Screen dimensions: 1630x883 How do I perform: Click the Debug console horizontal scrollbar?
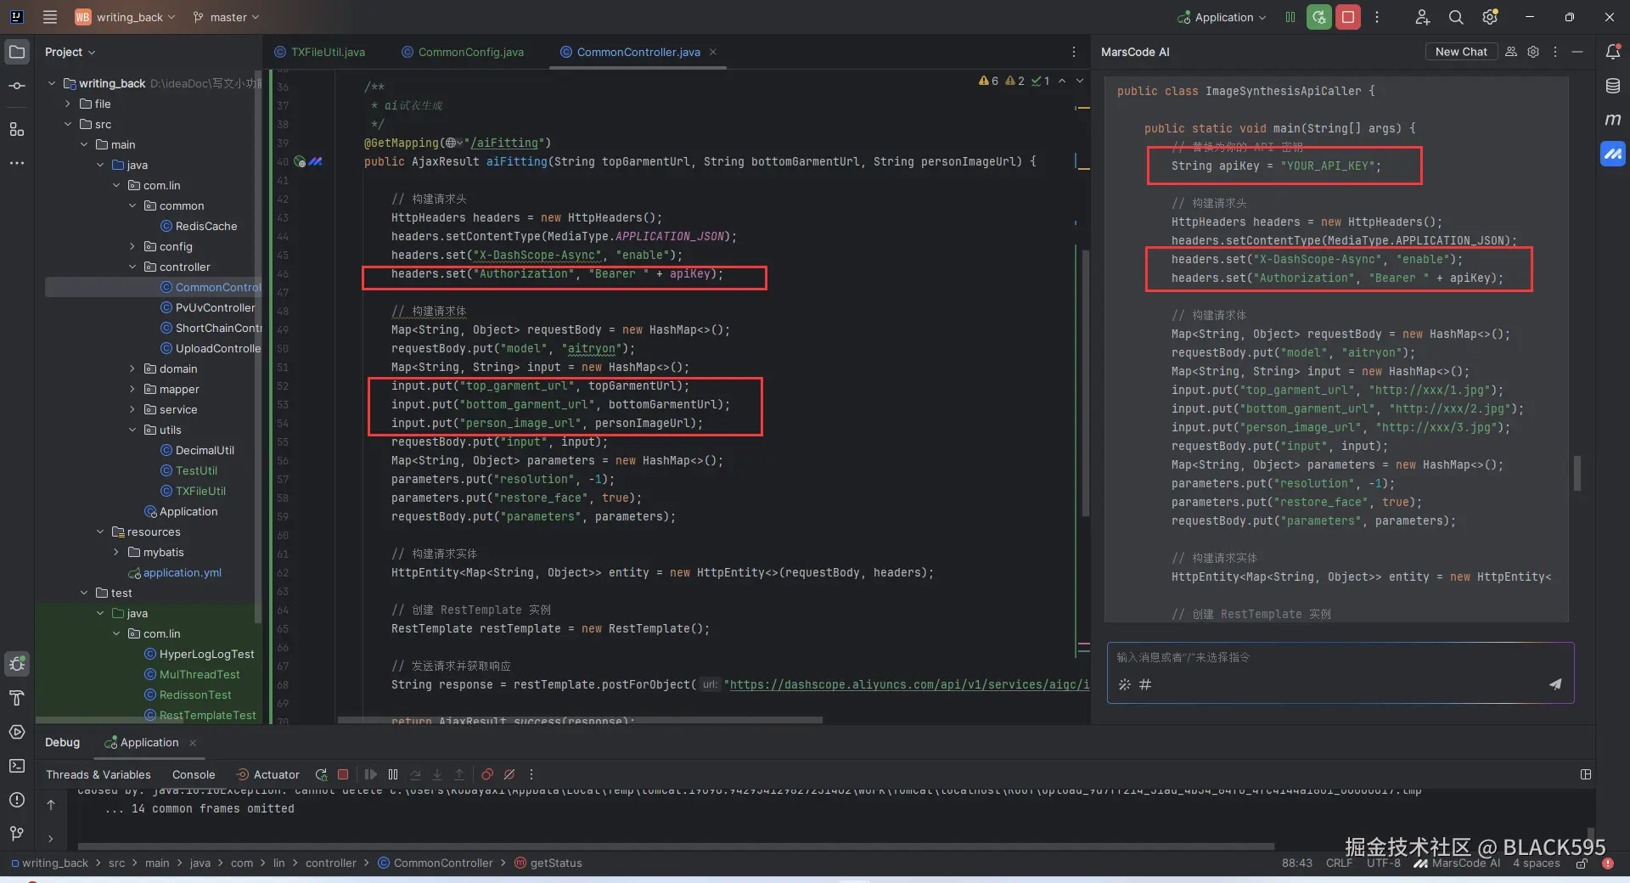click(676, 846)
